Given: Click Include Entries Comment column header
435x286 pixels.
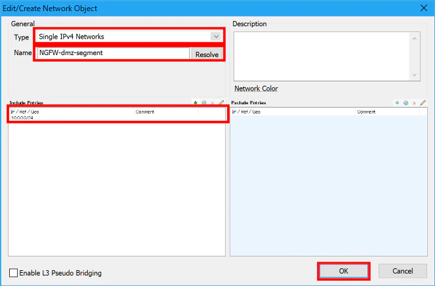Looking at the screenshot, I should (167, 112).
